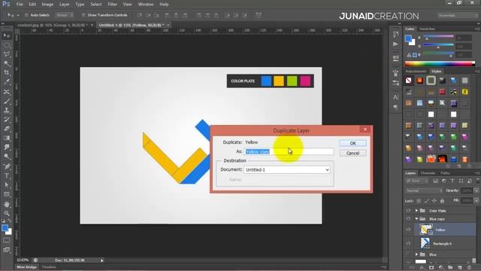Click the foreground color swatch in toolbox

coord(5,228)
